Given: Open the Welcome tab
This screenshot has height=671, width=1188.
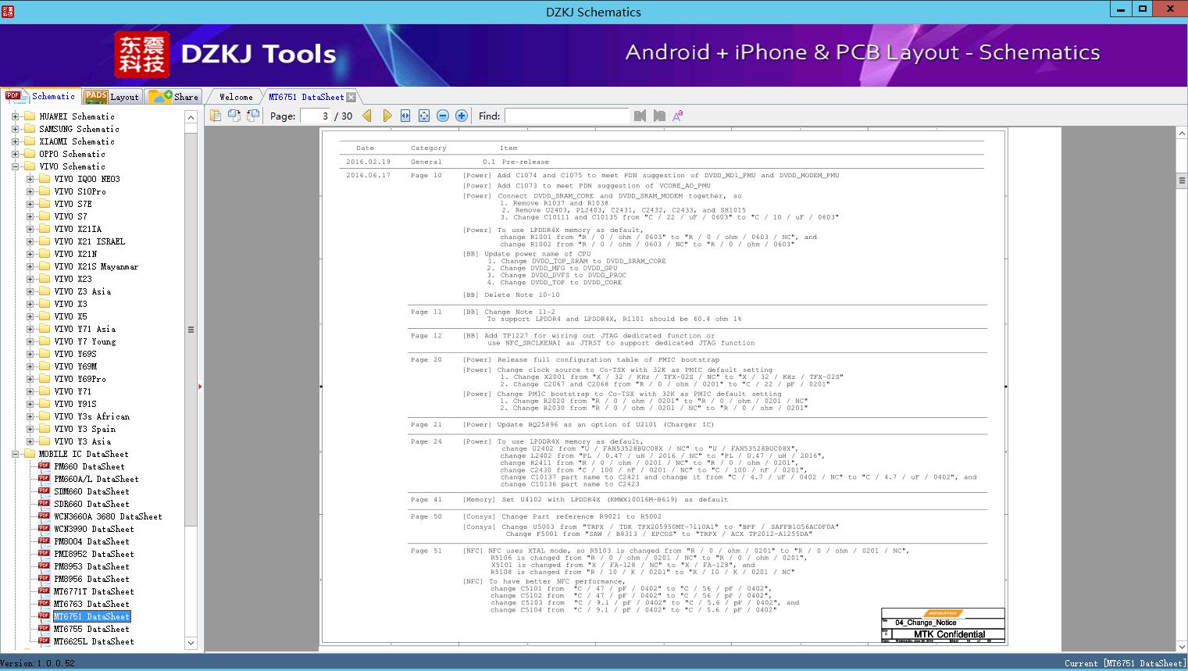Looking at the screenshot, I should (x=236, y=97).
